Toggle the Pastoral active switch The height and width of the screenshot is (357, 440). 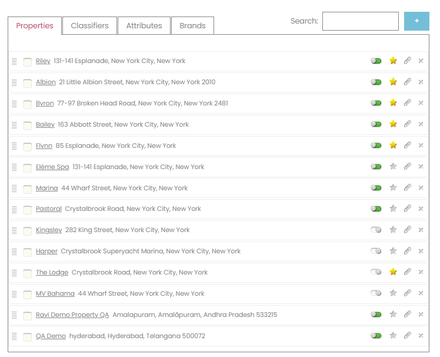coord(376,209)
